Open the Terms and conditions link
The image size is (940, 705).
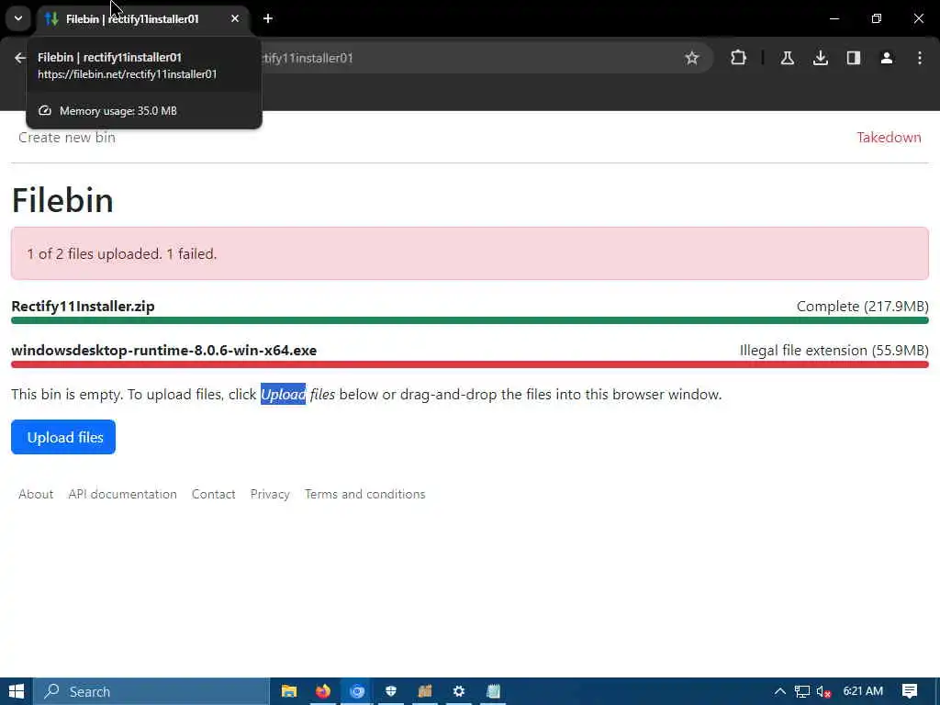click(x=364, y=494)
